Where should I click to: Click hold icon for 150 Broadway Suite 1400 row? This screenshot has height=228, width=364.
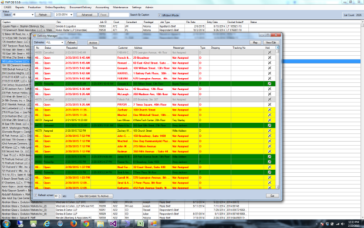[269, 136]
